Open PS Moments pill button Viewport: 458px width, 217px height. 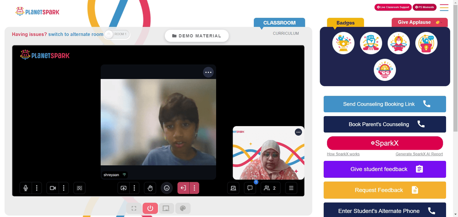tap(425, 7)
